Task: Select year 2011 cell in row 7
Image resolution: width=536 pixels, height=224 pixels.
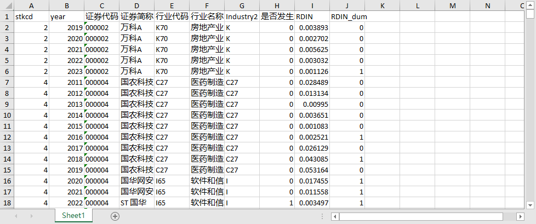Action: (67, 82)
